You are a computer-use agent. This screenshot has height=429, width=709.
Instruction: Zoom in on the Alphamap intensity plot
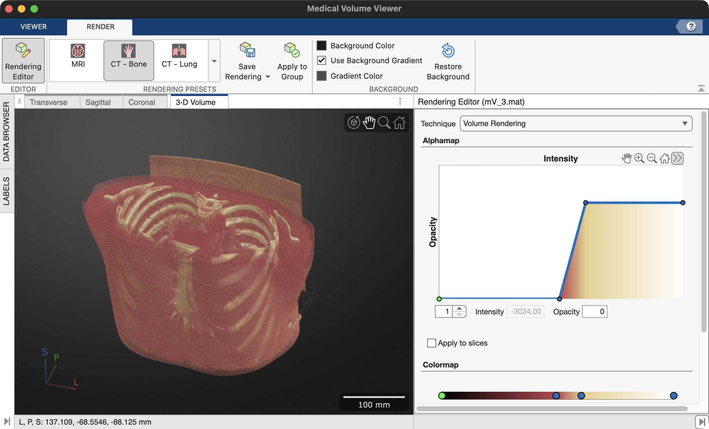click(639, 158)
